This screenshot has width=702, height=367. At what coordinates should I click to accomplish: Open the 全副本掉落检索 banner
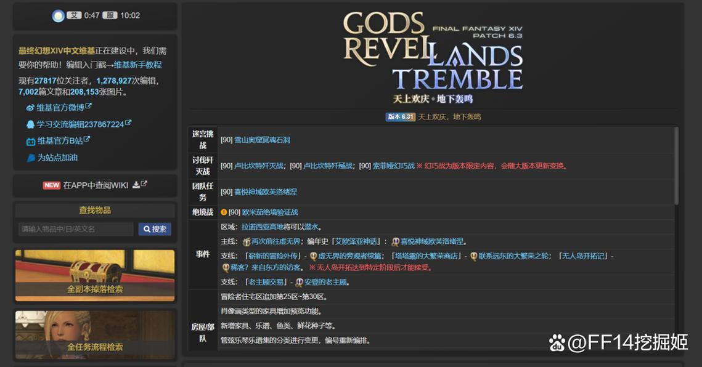(95, 275)
